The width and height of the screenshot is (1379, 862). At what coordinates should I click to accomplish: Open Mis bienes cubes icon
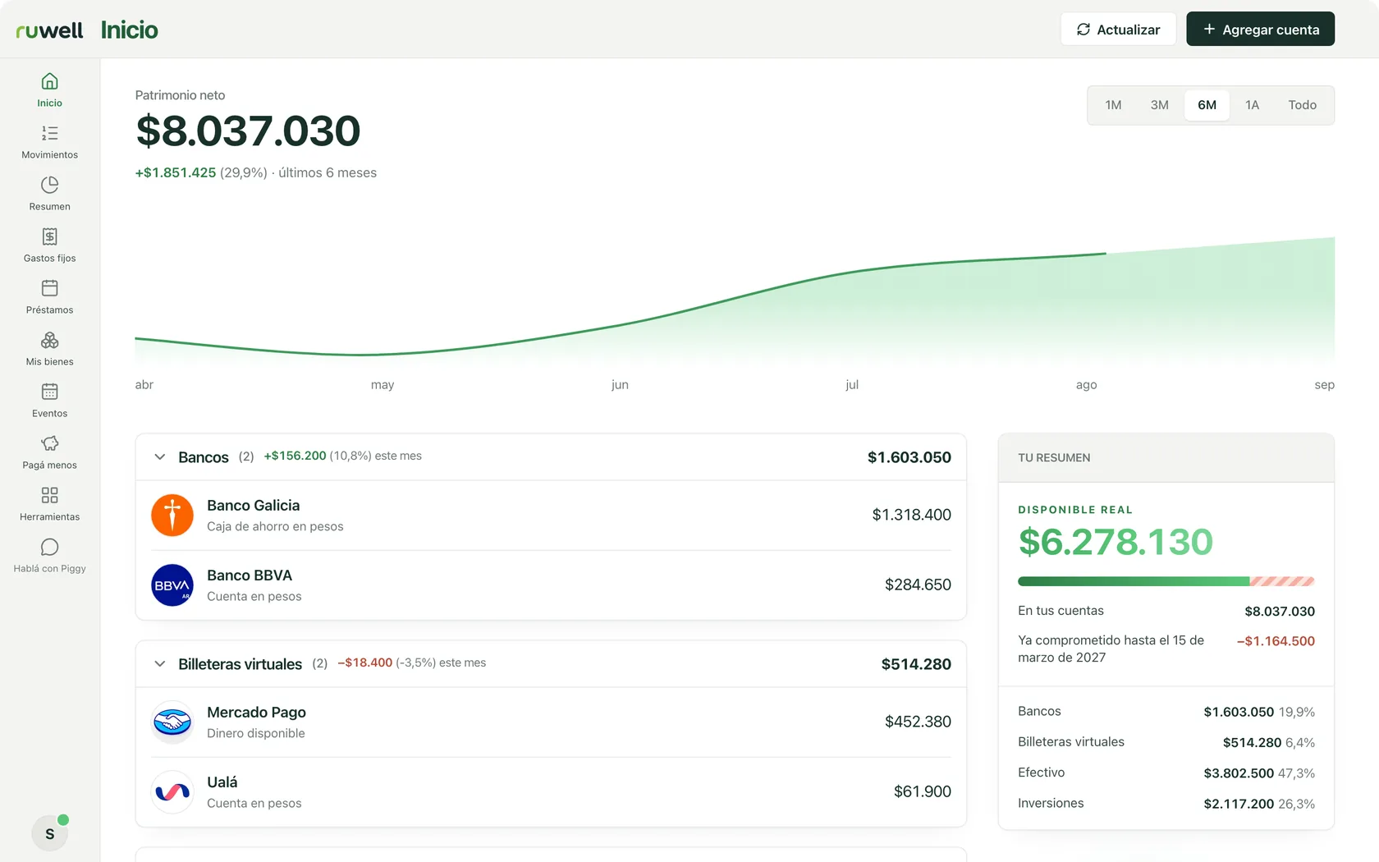[49, 340]
